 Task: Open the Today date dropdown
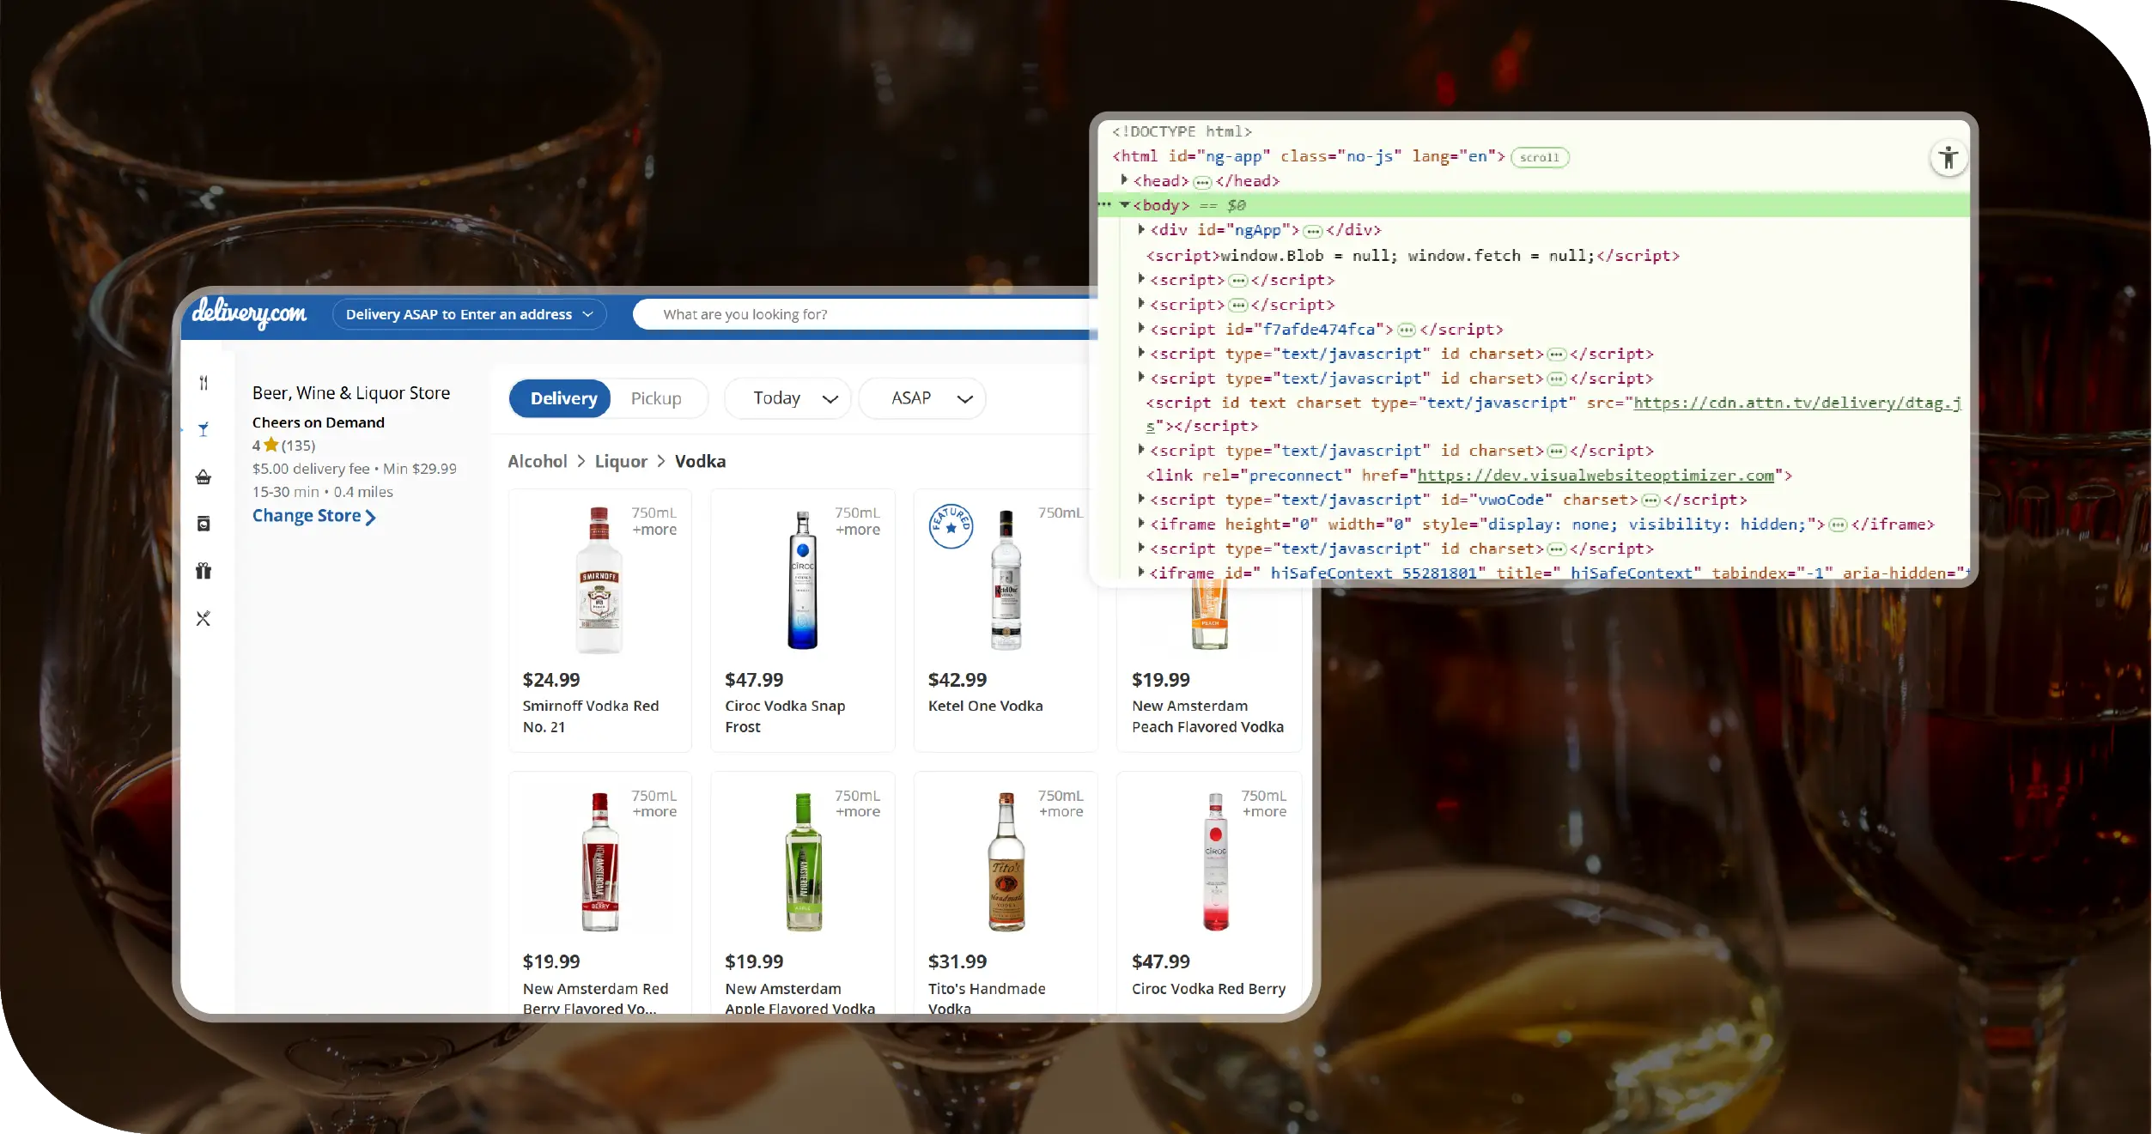(788, 398)
